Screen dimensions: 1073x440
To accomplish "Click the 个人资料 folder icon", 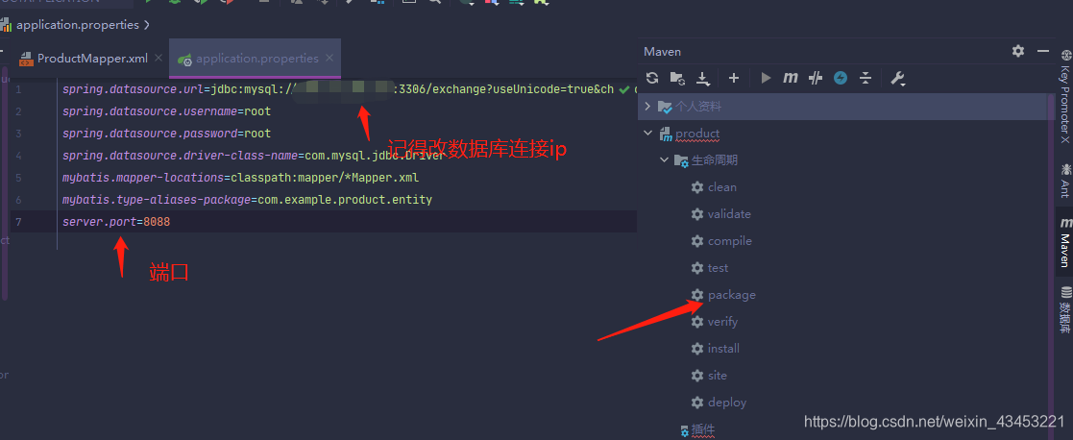I will point(665,107).
